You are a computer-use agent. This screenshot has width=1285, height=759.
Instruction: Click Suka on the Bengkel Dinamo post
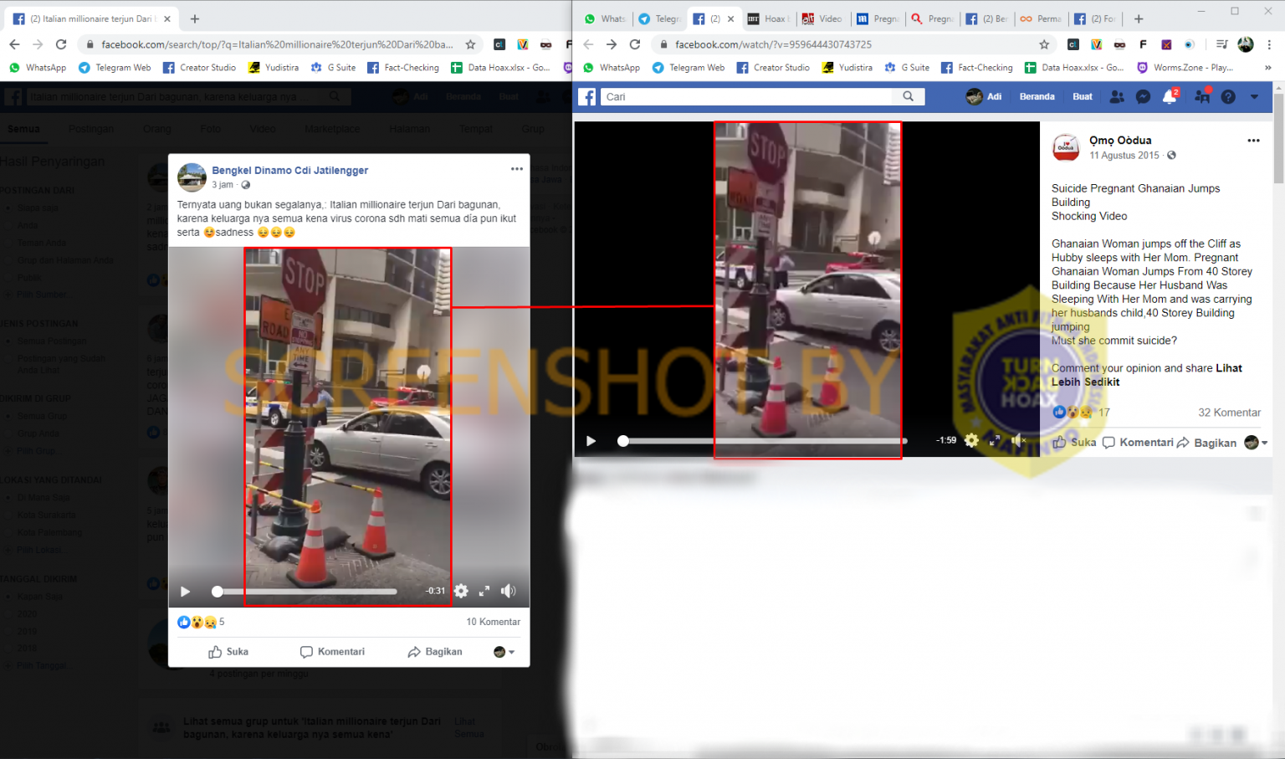[228, 652]
